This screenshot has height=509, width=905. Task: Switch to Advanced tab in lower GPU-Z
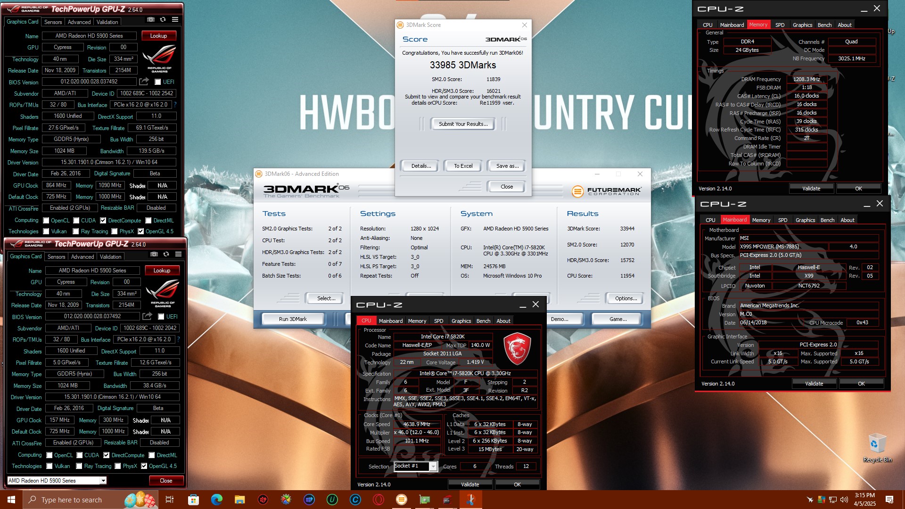click(82, 257)
